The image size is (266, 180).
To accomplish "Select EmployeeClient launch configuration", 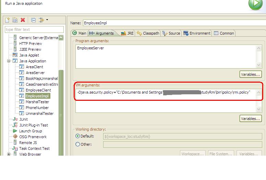I will [x=38, y=90].
